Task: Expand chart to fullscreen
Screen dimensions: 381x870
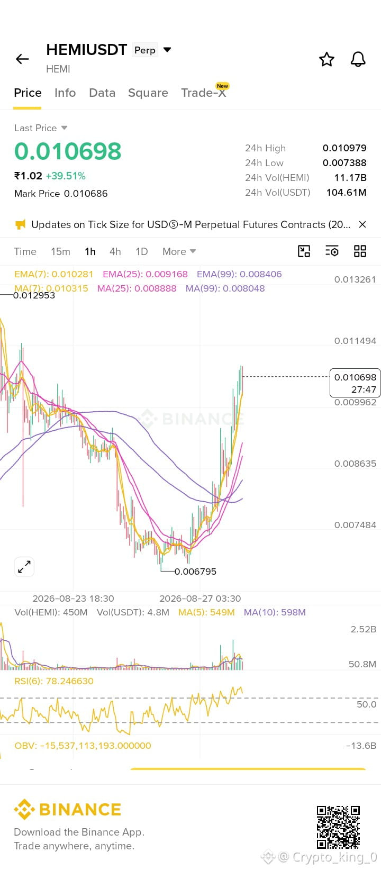Action: pos(24,567)
